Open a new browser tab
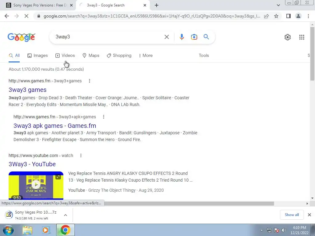The image size is (315, 236). click(x=157, y=6)
